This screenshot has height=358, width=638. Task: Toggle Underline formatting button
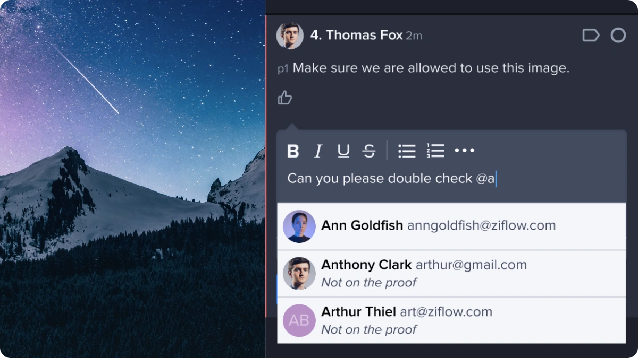coord(343,151)
